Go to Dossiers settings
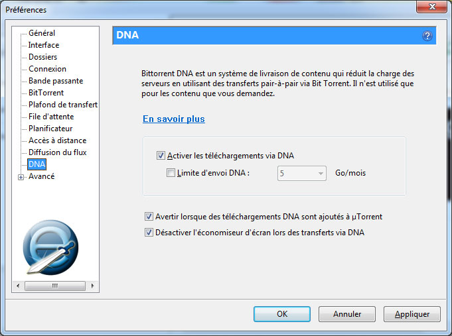The height and width of the screenshot is (336, 452). click(42, 57)
